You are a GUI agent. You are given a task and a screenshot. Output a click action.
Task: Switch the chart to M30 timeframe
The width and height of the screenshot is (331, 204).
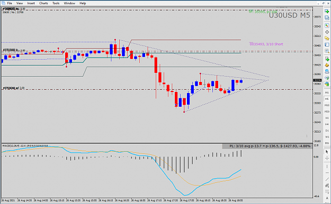[x=327, y=112]
